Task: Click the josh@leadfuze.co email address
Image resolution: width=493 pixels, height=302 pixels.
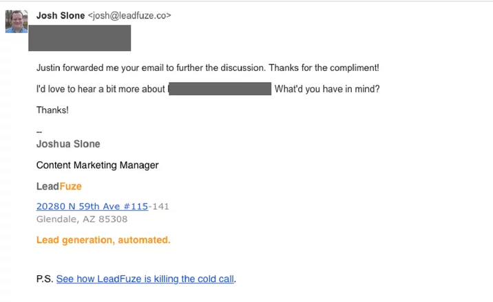Action: click(x=129, y=15)
